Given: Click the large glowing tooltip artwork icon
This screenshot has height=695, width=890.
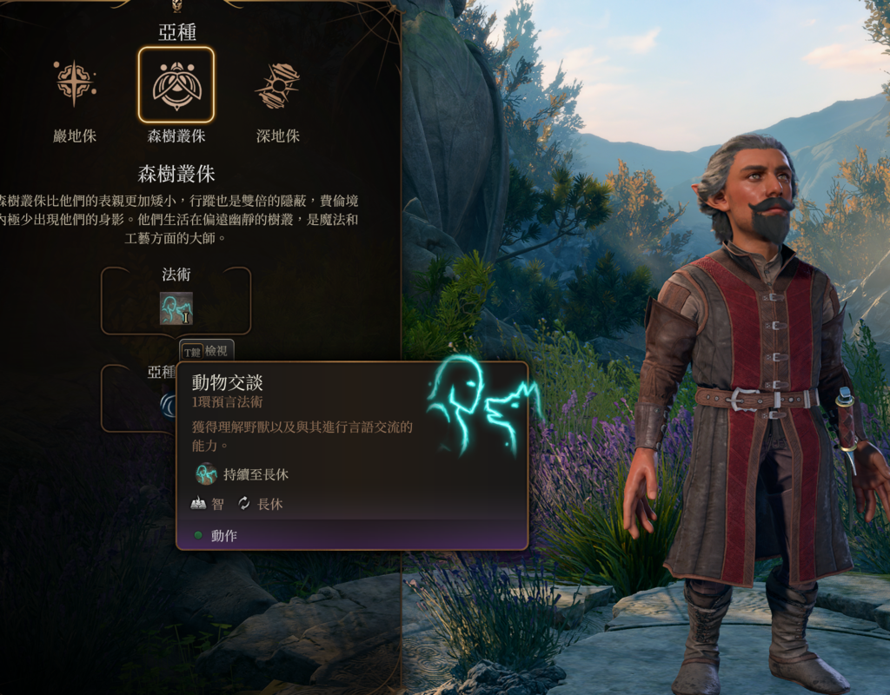Looking at the screenshot, I should [482, 404].
